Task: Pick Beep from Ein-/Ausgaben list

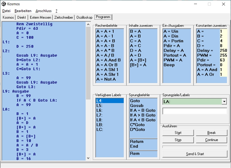Action: click(169, 65)
